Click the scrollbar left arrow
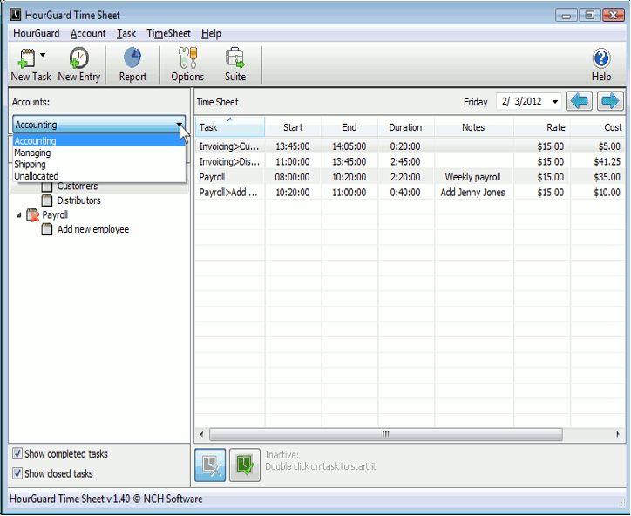Image resolution: width=631 pixels, height=516 pixels. coord(201,434)
